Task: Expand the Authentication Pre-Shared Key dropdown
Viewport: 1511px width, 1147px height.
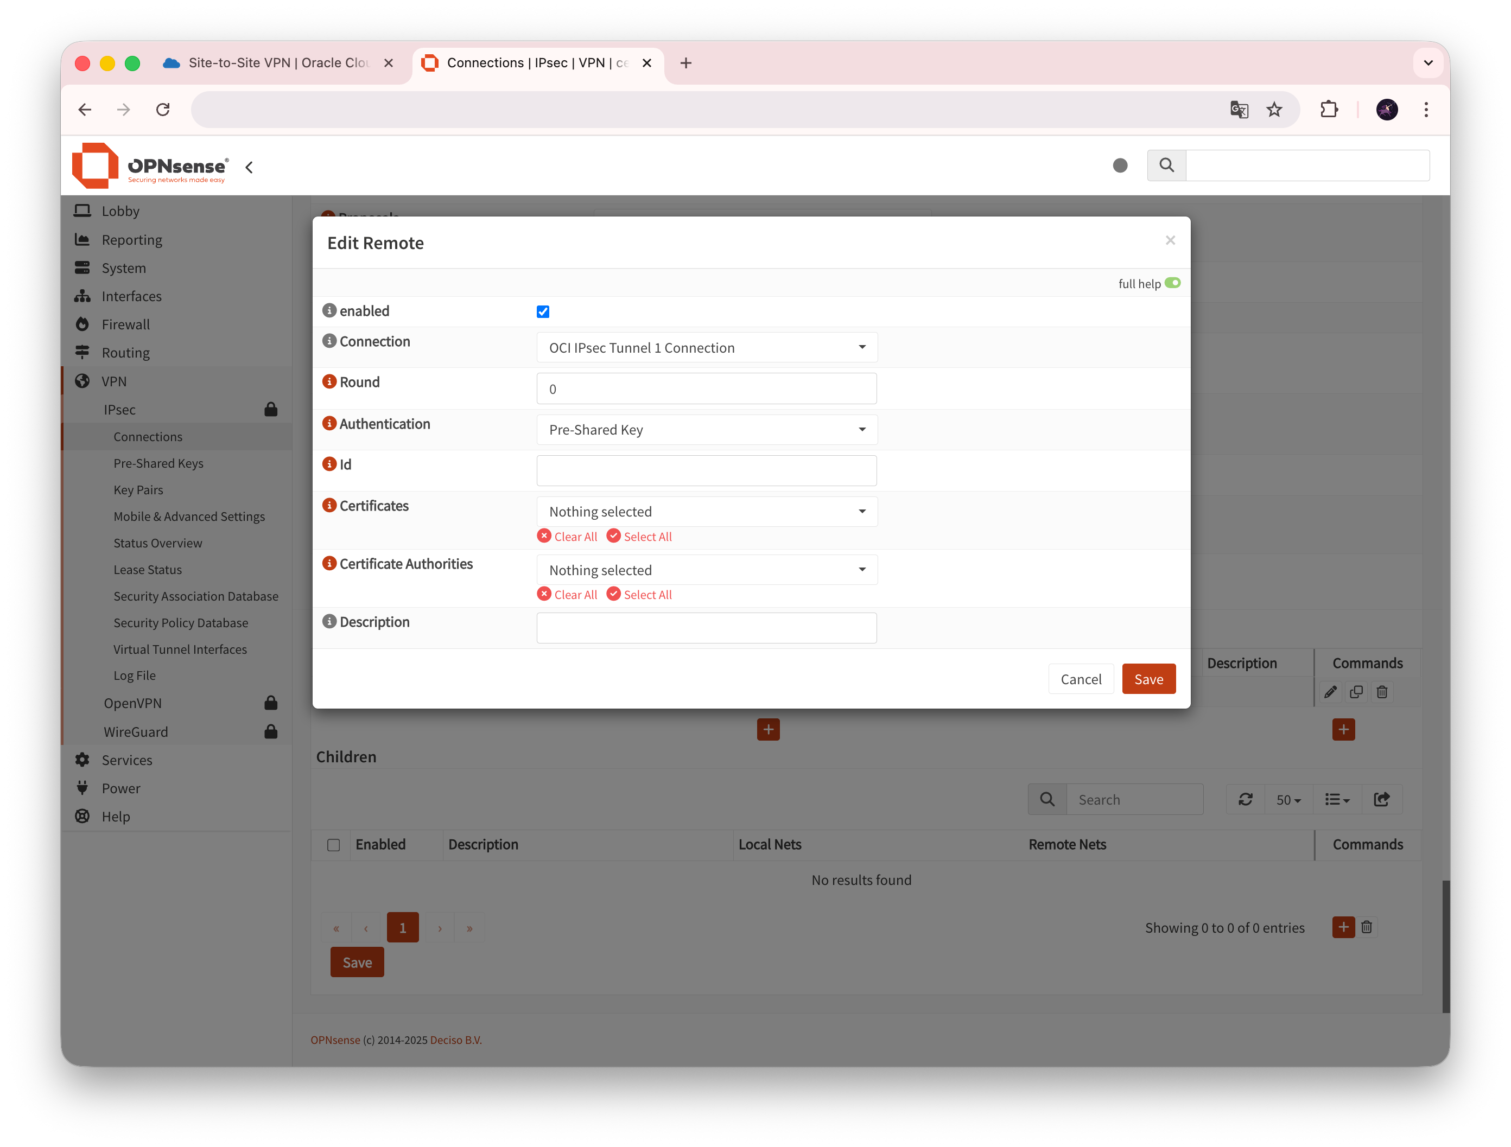Action: (706, 429)
